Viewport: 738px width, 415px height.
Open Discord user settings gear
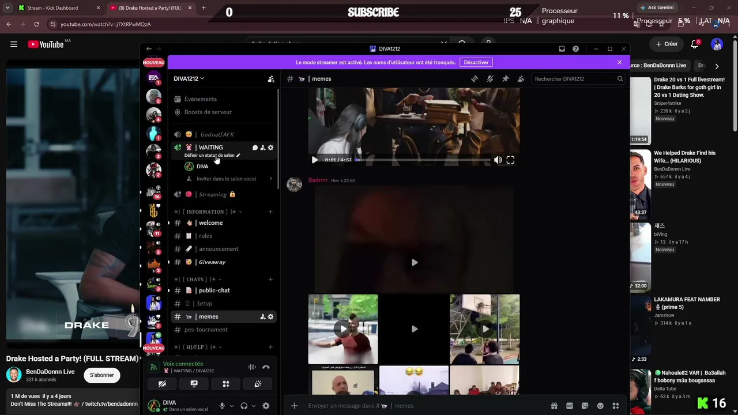(x=266, y=406)
